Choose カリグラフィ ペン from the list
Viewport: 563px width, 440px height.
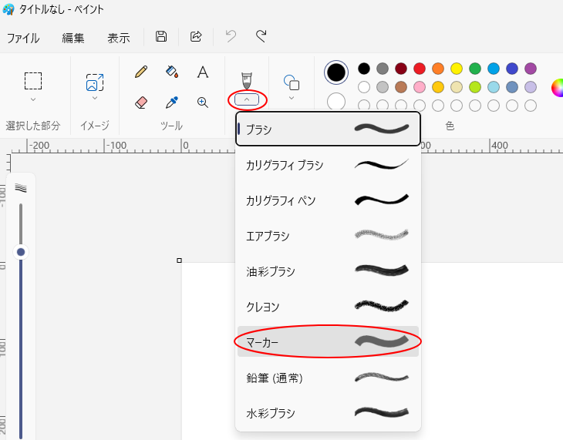click(328, 200)
